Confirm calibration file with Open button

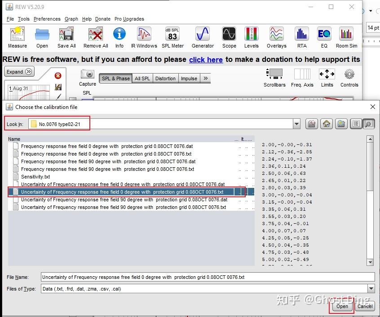pyautogui.click(x=342, y=306)
